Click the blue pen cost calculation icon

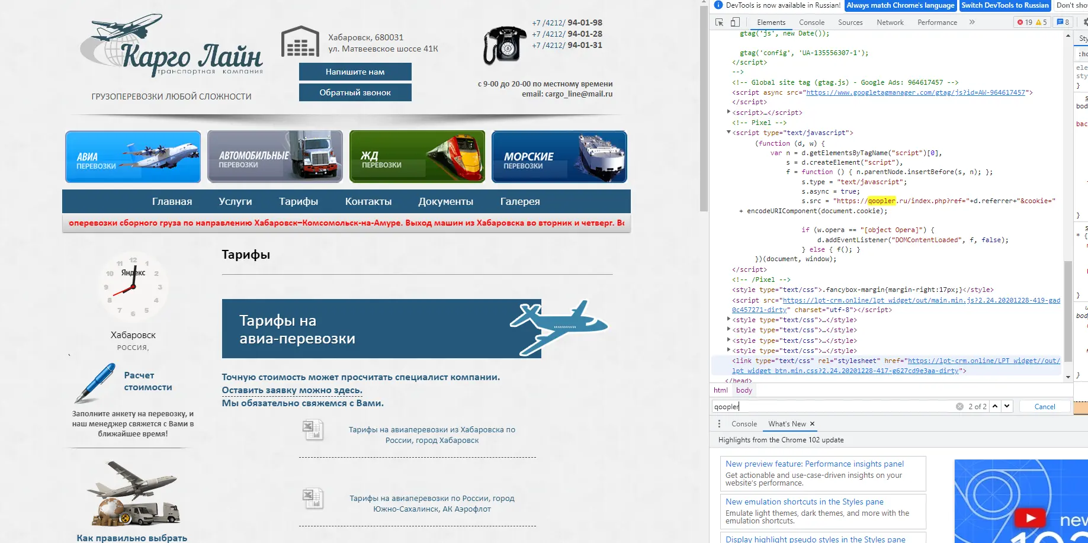click(95, 383)
